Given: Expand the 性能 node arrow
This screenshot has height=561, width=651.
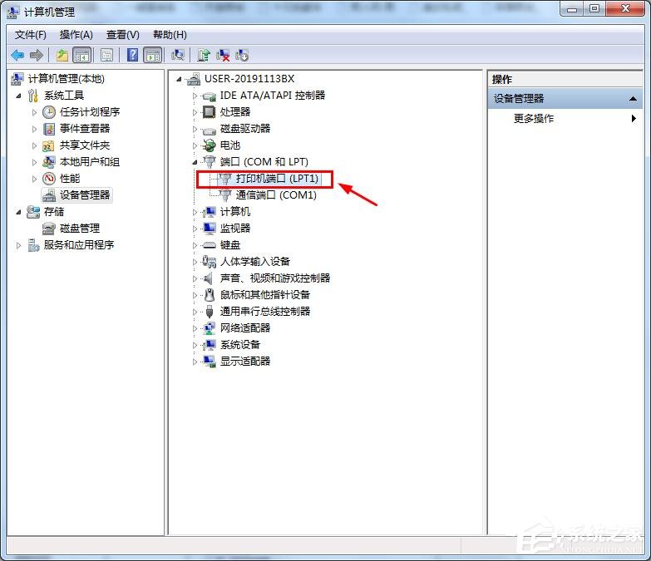Looking at the screenshot, I should (x=34, y=179).
